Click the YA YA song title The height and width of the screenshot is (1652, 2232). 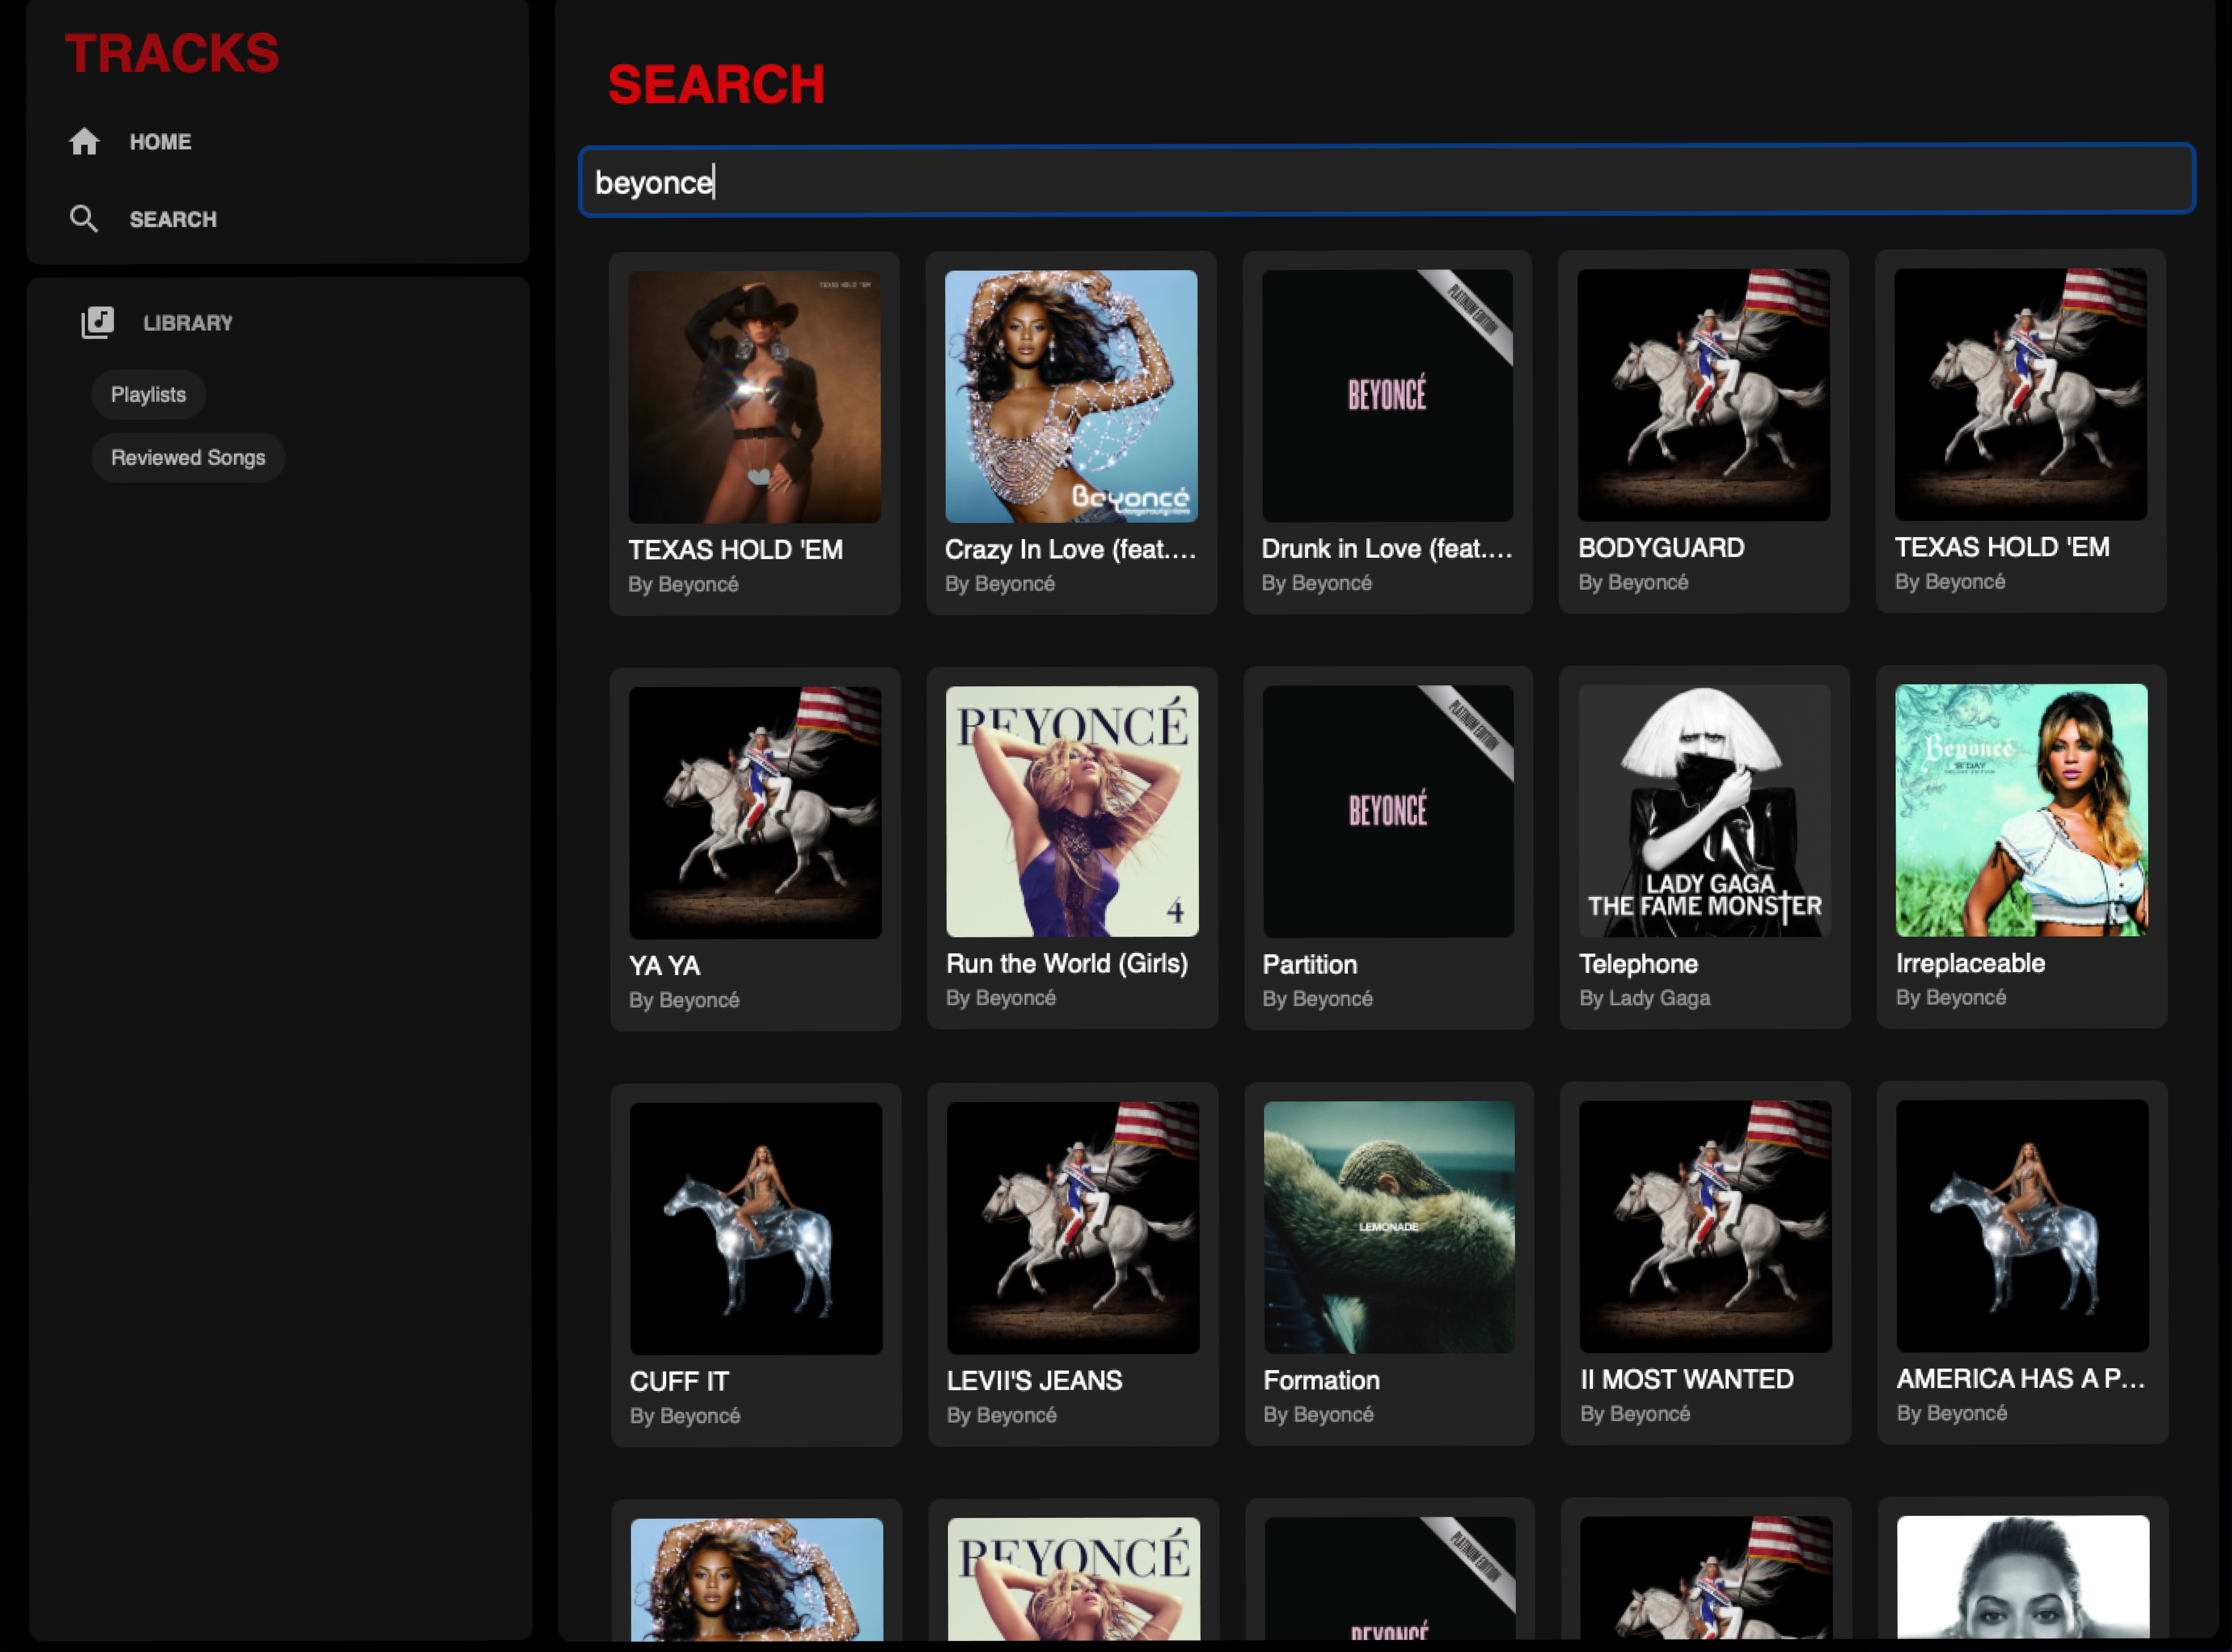point(665,966)
